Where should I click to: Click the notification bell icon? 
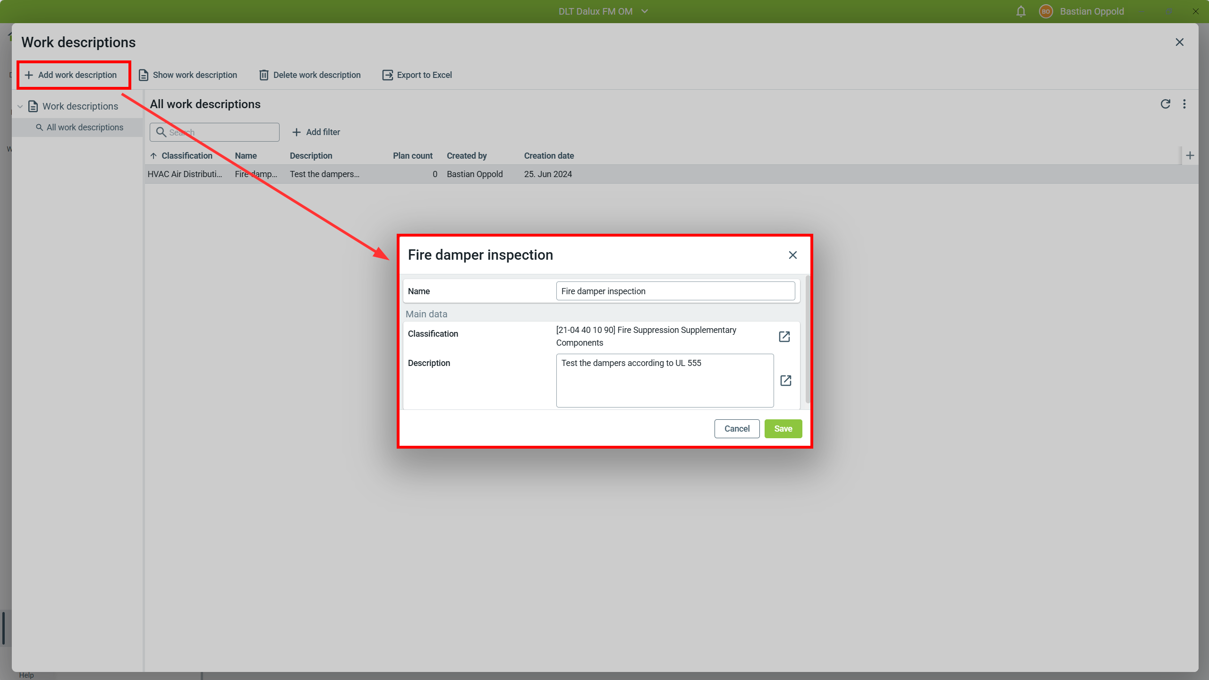[x=1021, y=11]
